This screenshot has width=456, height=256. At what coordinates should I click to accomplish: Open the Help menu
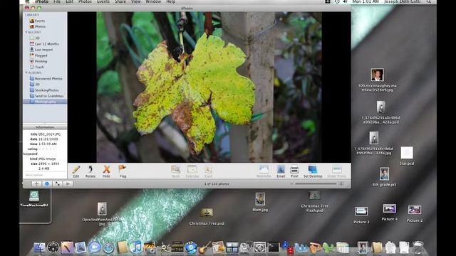pos(171,1)
